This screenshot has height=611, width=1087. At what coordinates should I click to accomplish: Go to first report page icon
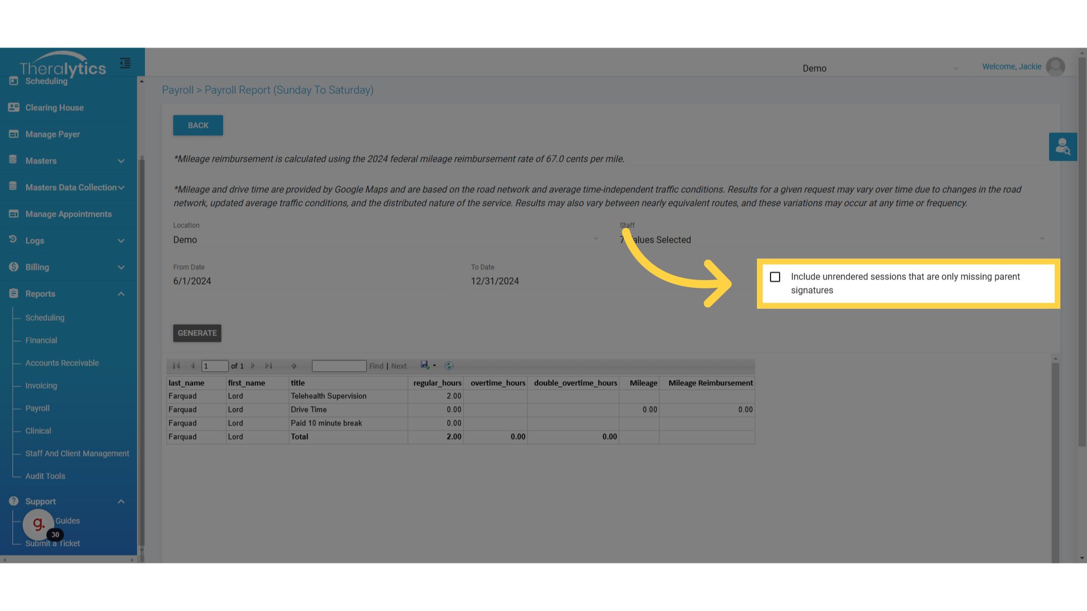point(177,366)
